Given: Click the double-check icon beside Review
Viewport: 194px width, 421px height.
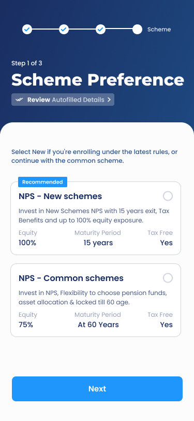Looking at the screenshot, I should [x=19, y=100].
